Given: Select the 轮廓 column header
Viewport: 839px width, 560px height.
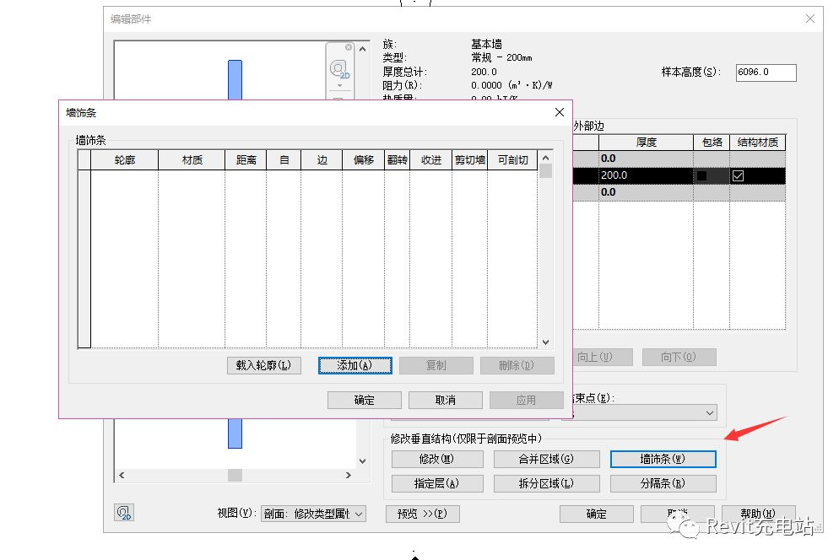Looking at the screenshot, I should point(125,160).
